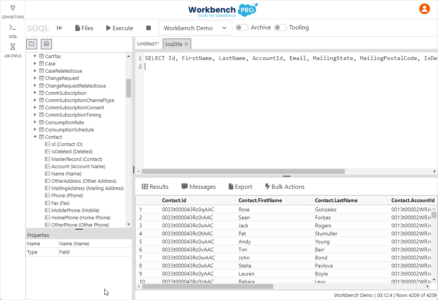Screen dimensions: 438x300
Task: Click the Phone field icon
Action: pyautogui.click(x=47, y=195)
